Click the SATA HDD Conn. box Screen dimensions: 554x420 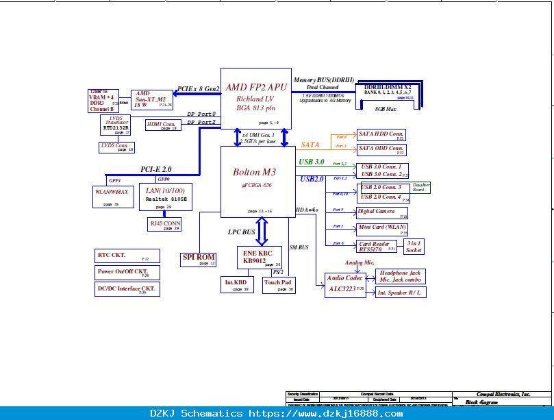pyautogui.click(x=381, y=135)
